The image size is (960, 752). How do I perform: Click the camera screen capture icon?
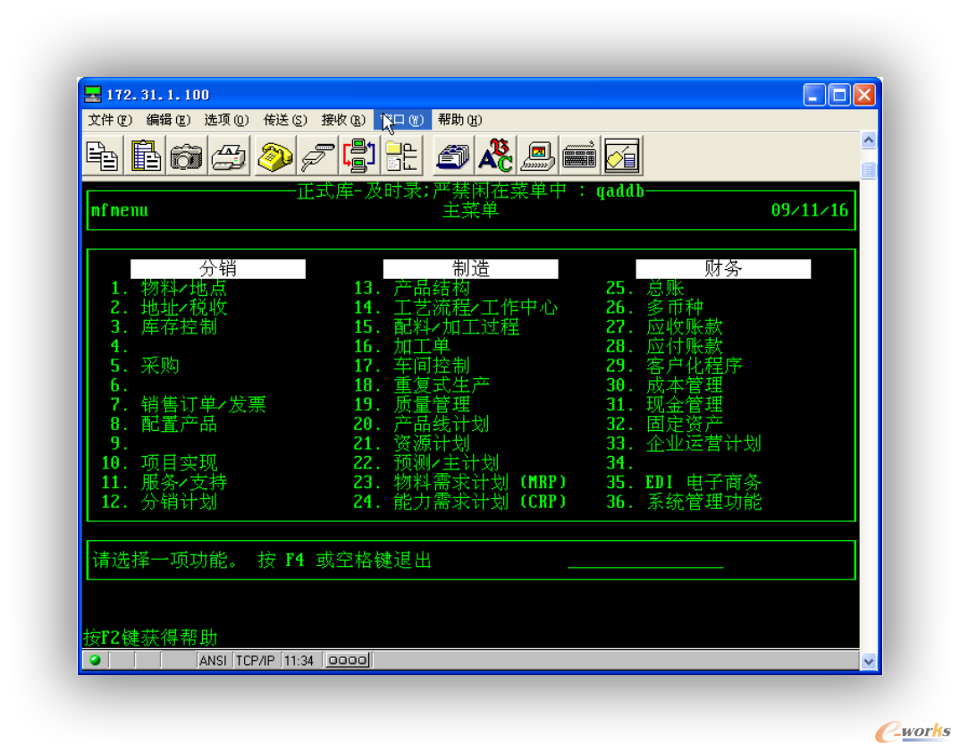186,156
